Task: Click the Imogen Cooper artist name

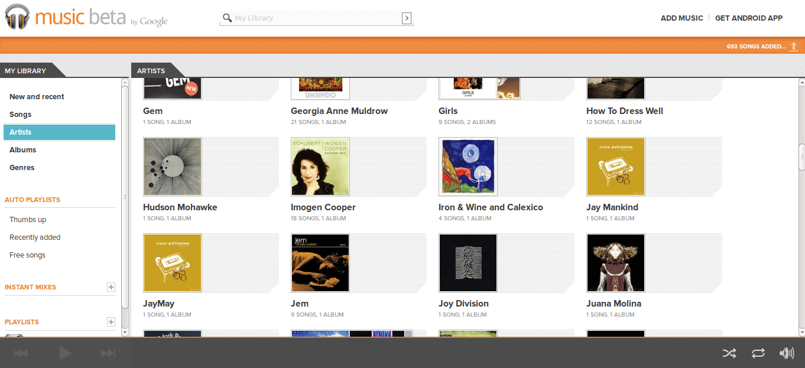Action: tap(323, 207)
